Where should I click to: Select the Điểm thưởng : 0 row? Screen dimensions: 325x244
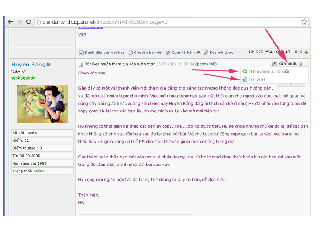pos(43,148)
